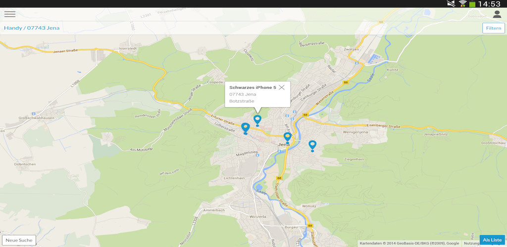Click the Isserstedt label on the map
The height and width of the screenshot is (247, 507).
(x=115, y=49)
